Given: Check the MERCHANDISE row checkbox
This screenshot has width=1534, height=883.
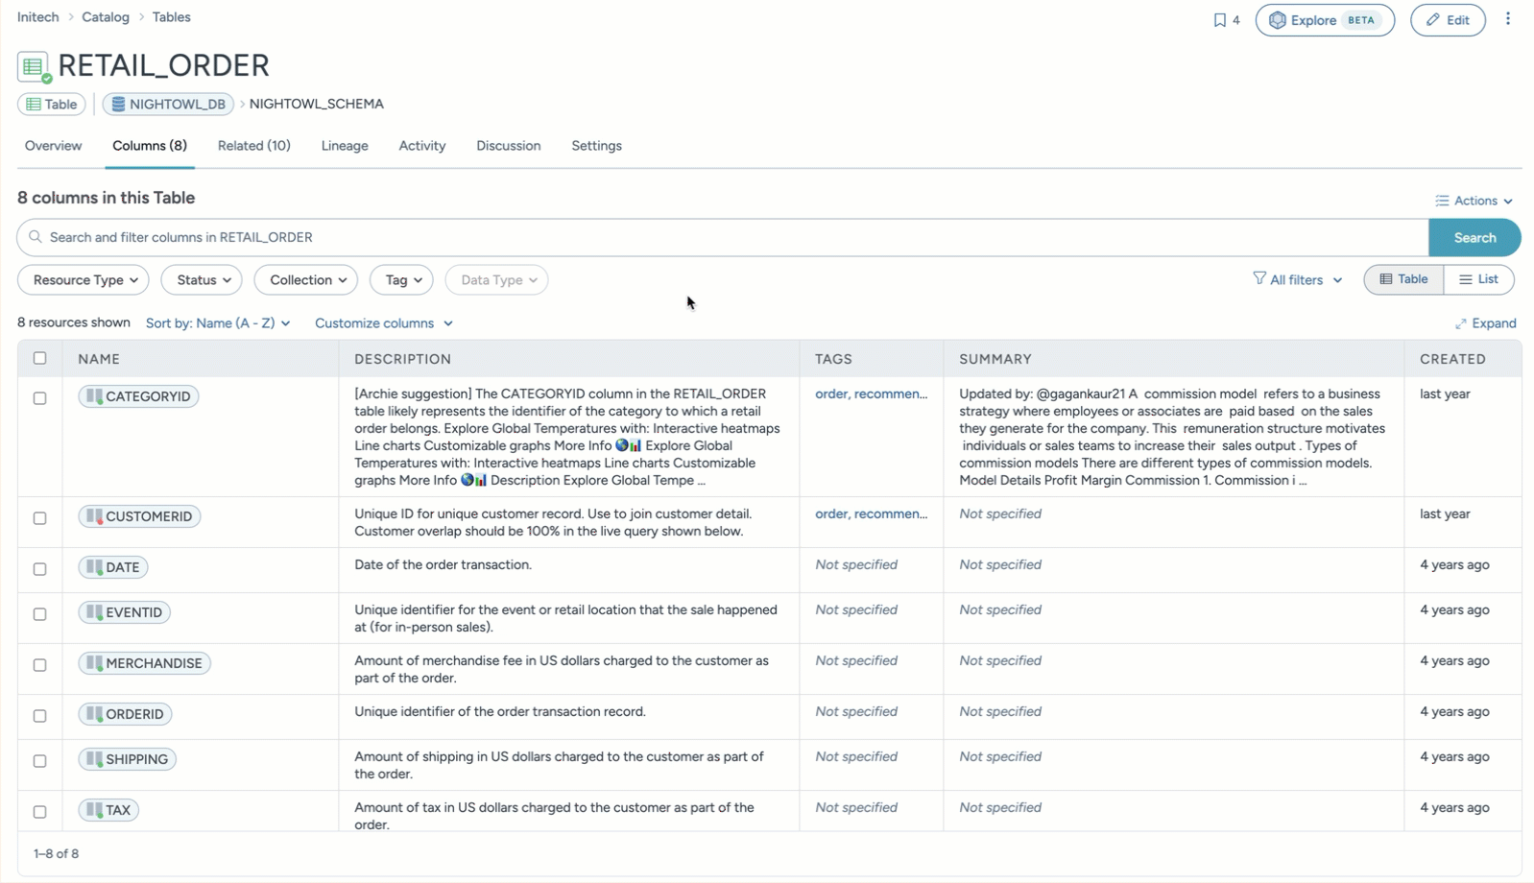Looking at the screenshot, I should [x=39, y=664].
